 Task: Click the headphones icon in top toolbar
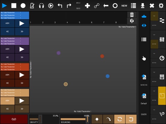coord(41,6)
